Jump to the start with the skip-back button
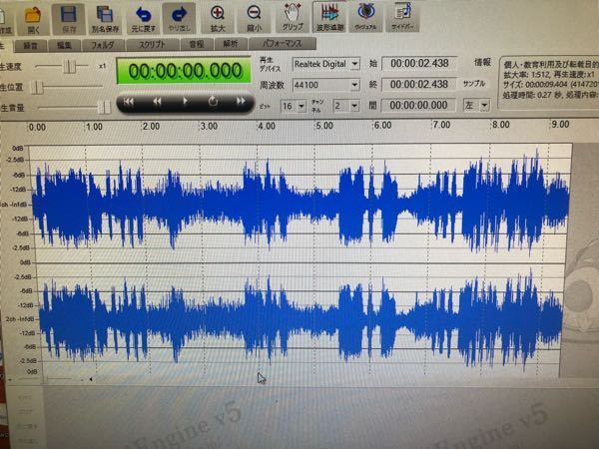Image resolution: width=599 pixels, height=449 pixels. [x=129, y=102]
